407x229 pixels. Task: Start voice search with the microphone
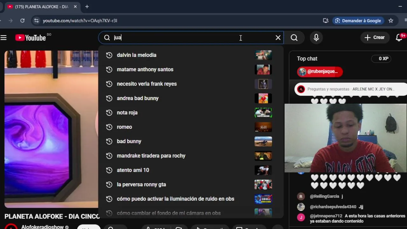tap(316, 38)
